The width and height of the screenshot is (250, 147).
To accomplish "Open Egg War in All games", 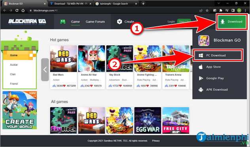I will [x=148, y=120].
